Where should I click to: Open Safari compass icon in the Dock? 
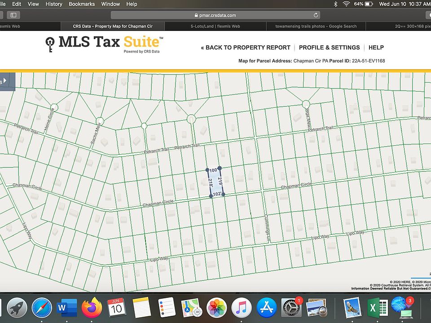tap(41, 308)
